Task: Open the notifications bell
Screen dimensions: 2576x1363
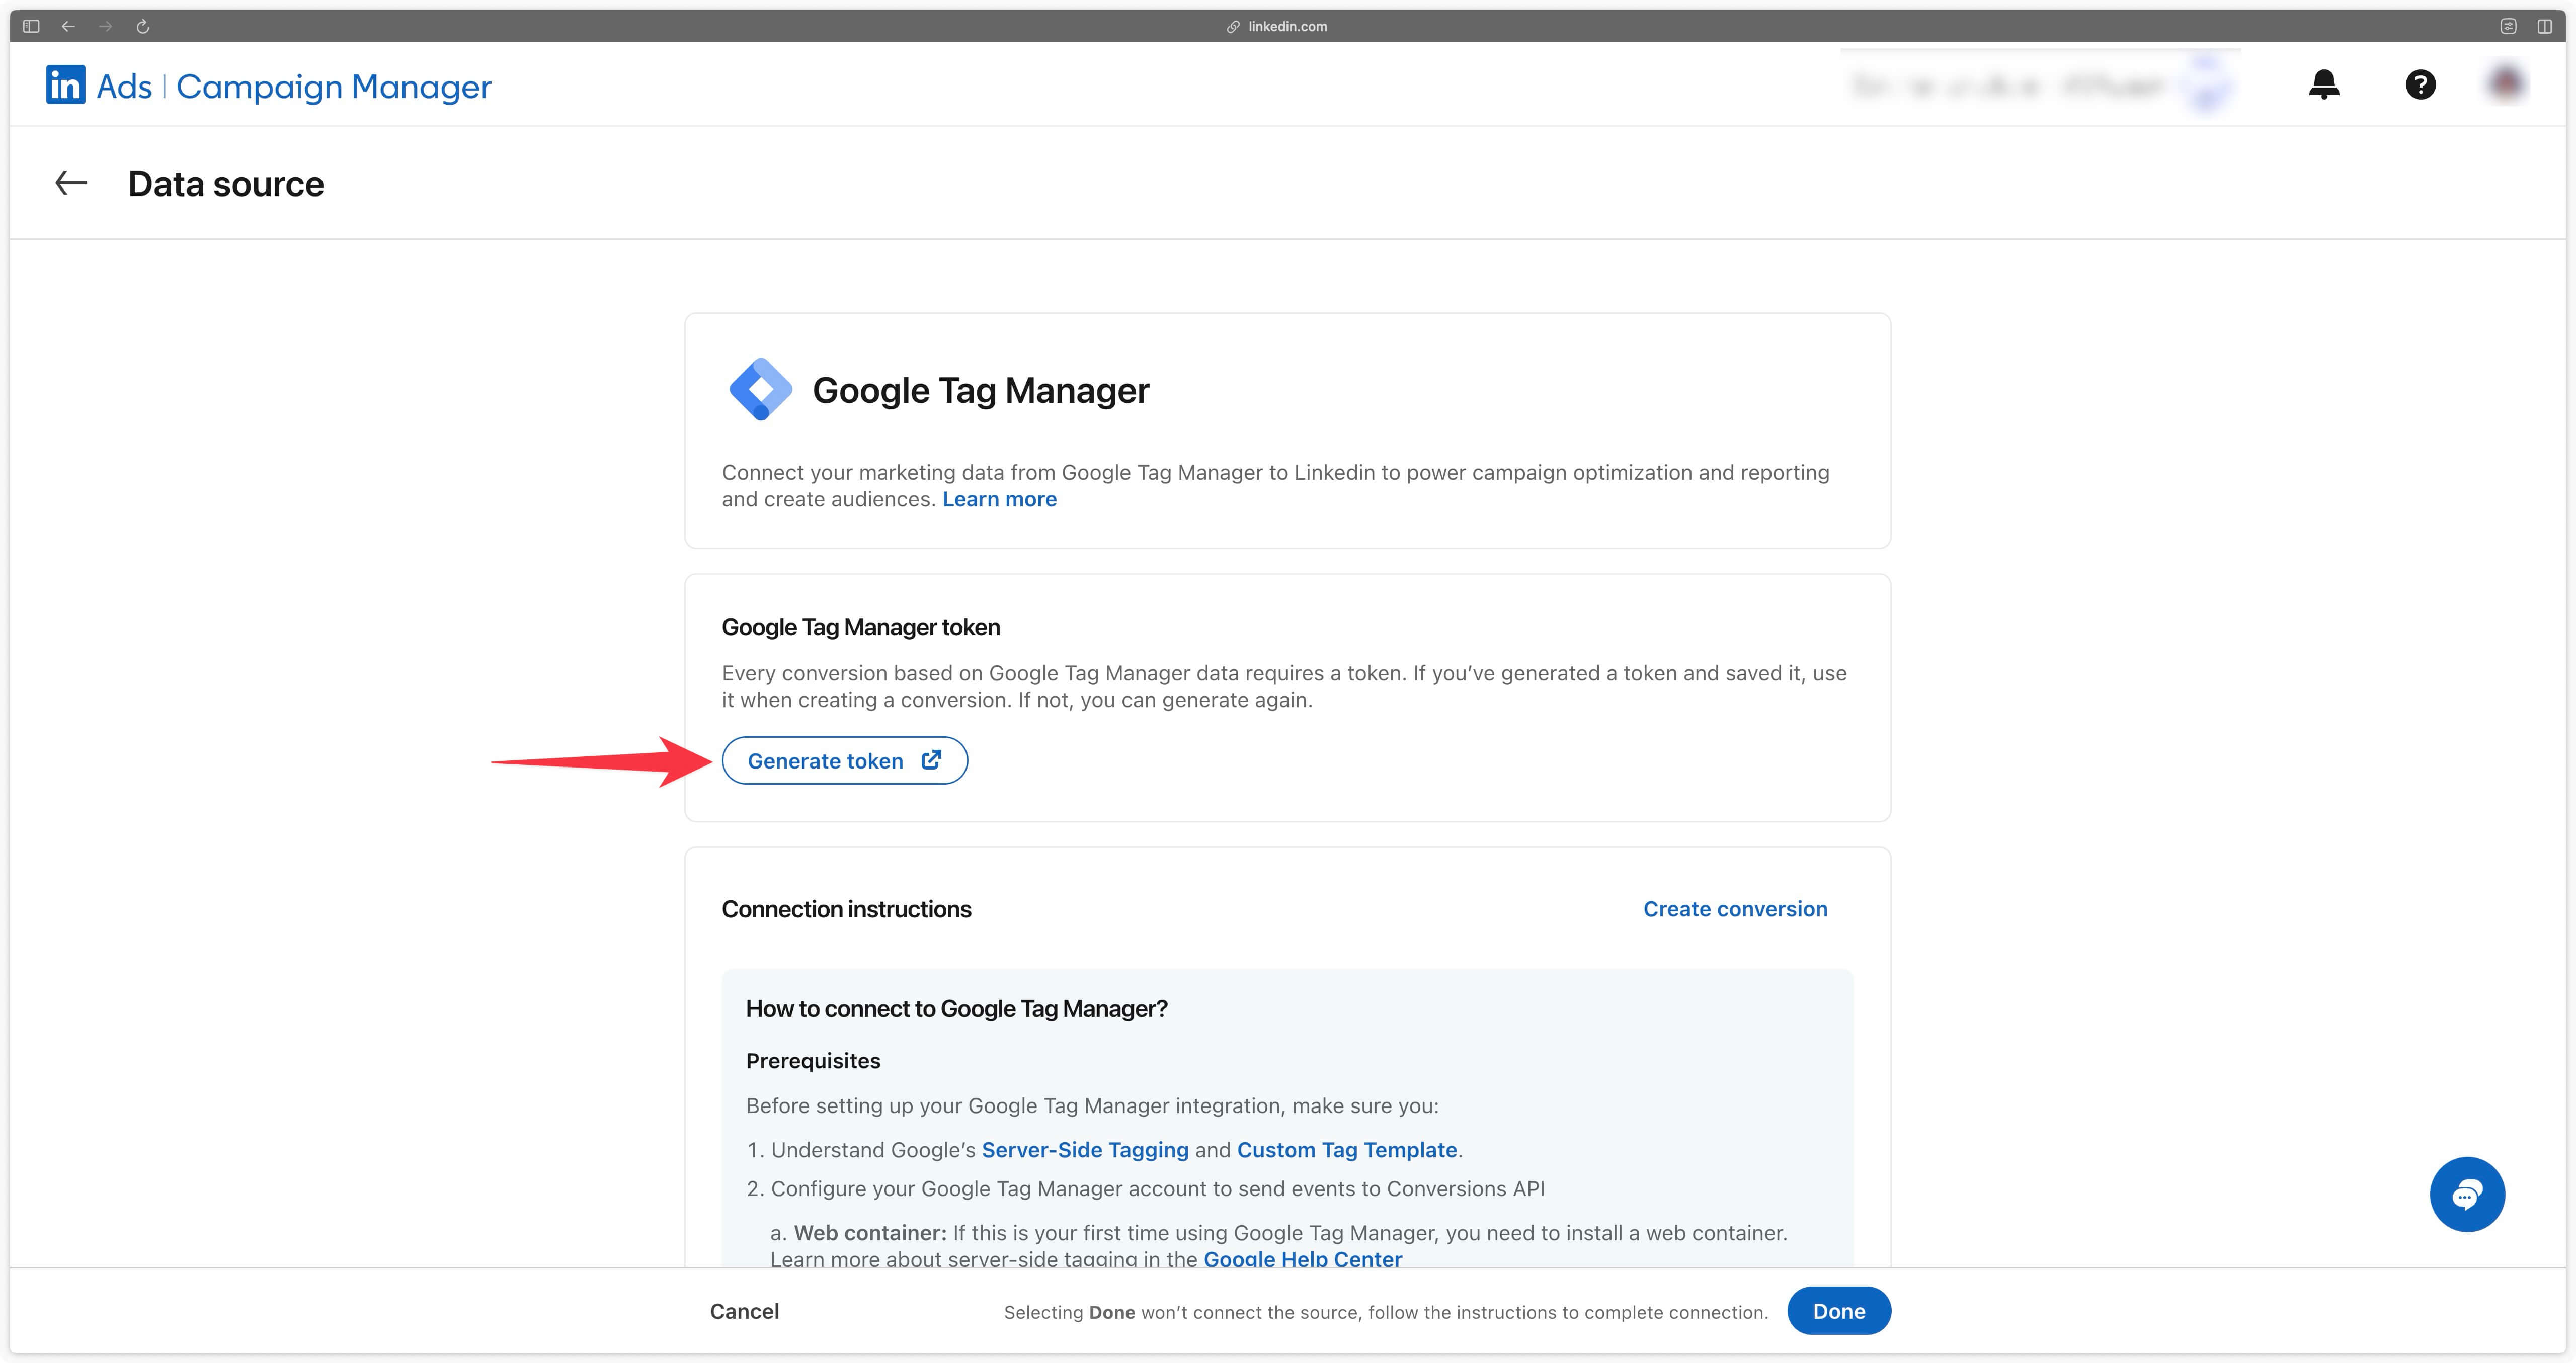Action: pos(2324,85)
